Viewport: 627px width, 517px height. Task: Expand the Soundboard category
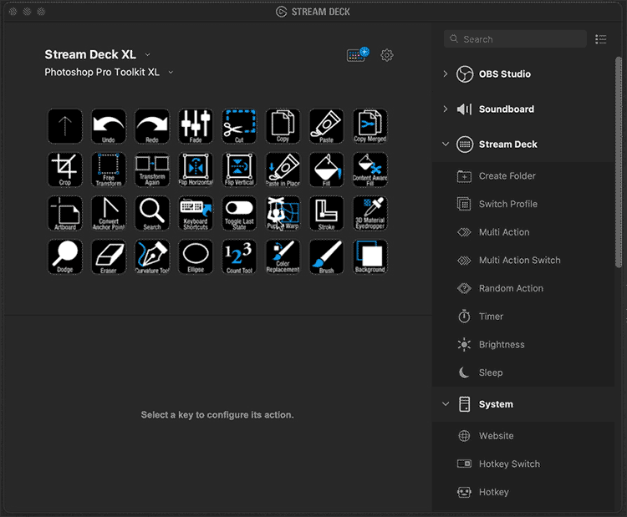(x=446, y=109)
